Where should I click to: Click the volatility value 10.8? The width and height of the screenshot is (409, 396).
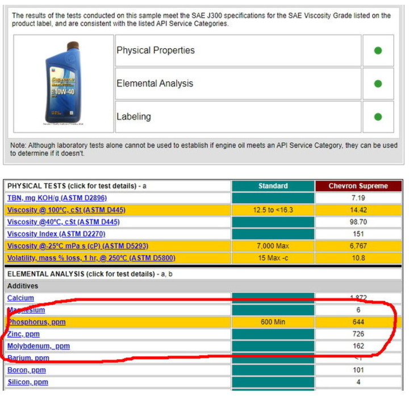coord(358,258)
